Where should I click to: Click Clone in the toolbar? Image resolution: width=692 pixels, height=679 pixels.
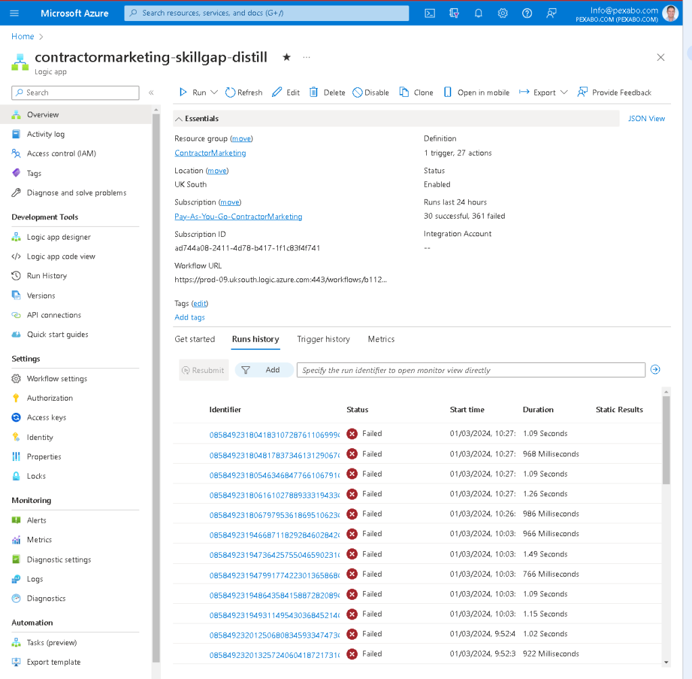pyautogui.click(x=416, y=92)
